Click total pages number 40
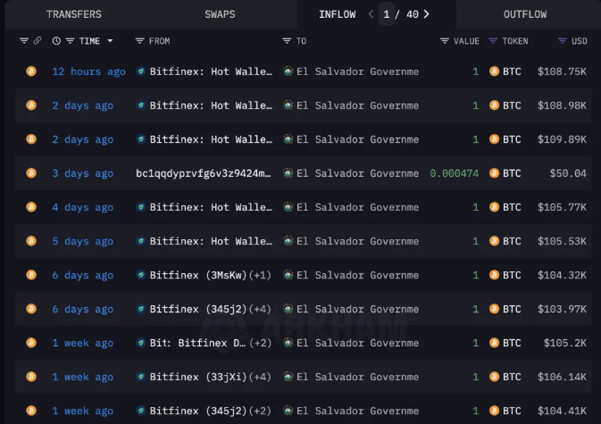Viewport: 601px width, 424px height. point(413,14)
